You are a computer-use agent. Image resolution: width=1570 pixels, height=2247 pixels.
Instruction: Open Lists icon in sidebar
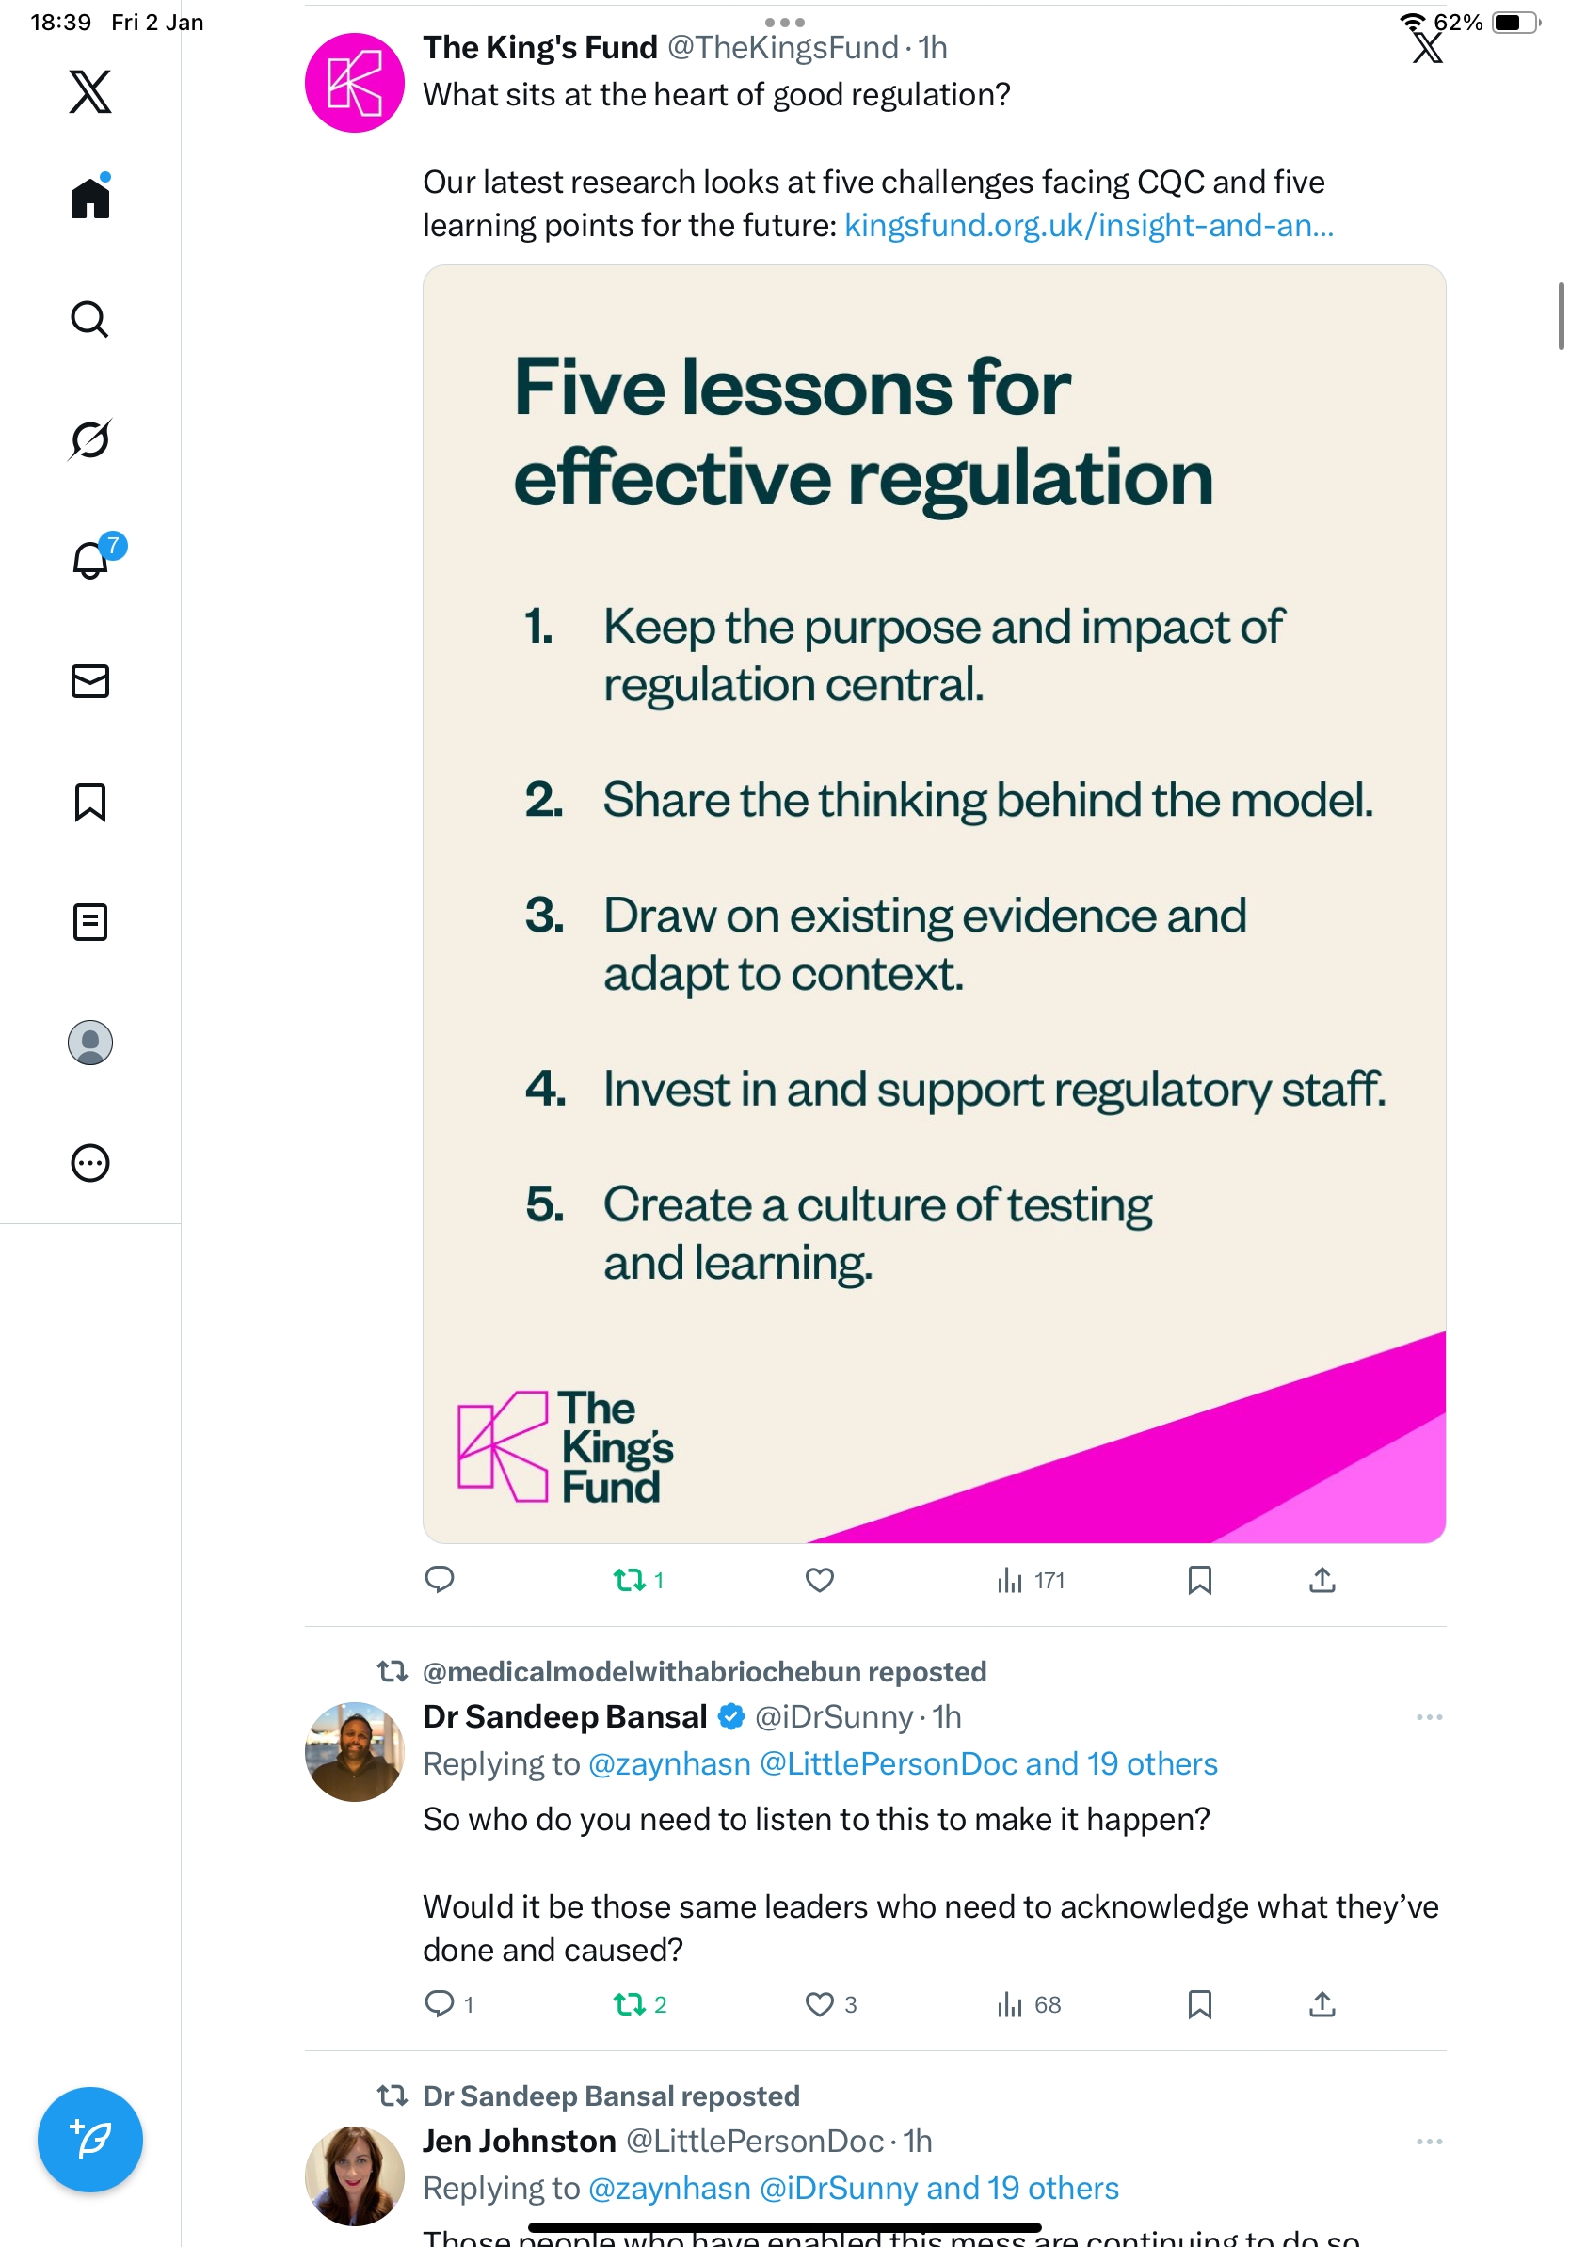point(90,922)
